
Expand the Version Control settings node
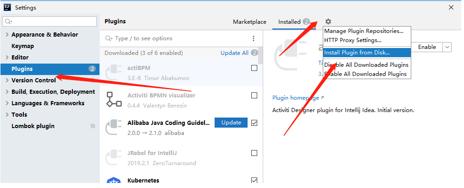pos(6,81)
